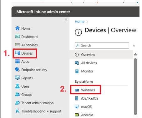The width and height of the screenshot is (142, 118).
Task: Select the iOS/iPadOS platform
Action: 90,98
